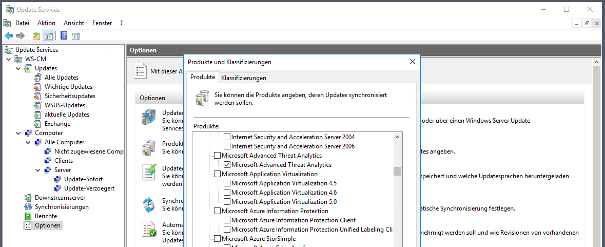Click the Optionen node icon in tree

[28, 225]
